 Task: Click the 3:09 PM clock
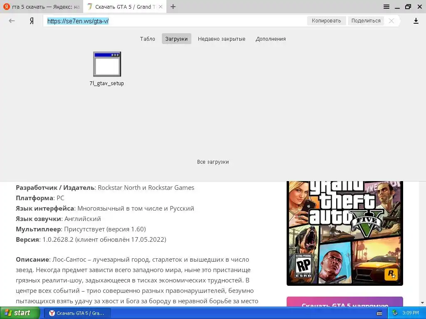[411, 313]
